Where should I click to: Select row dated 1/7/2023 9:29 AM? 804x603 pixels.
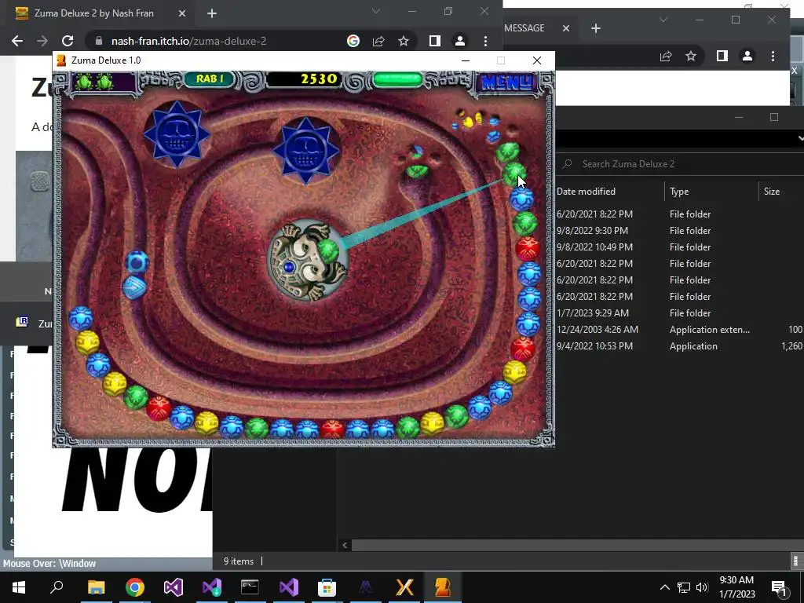pos(680,312)
